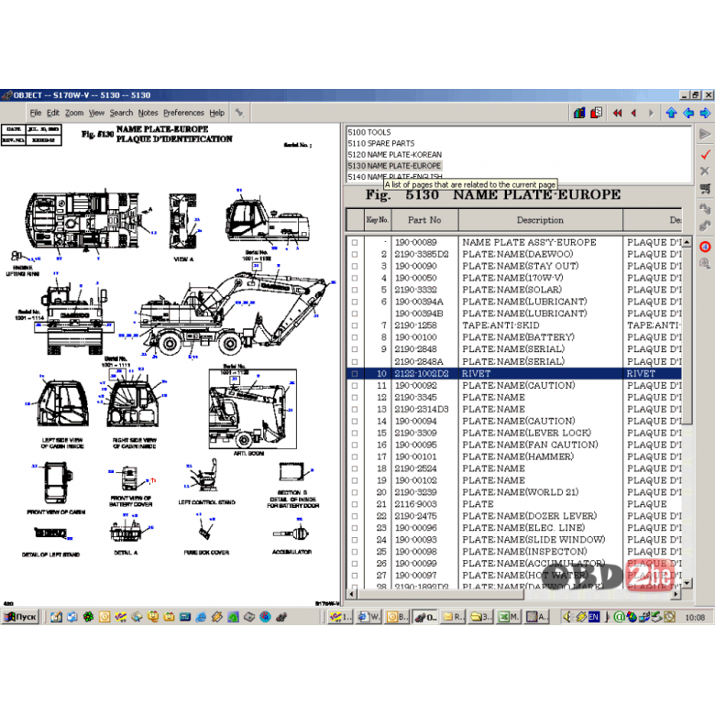
Task: Open Internet Explorer quick launch icon
Action: (201, 617)
